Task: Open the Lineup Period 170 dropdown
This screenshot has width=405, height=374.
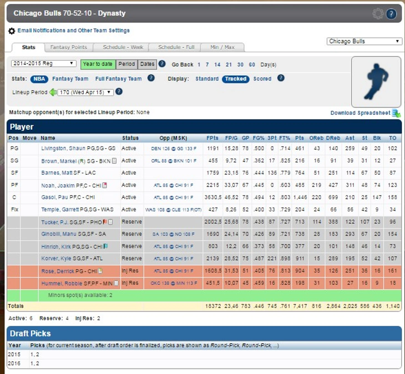Action: [85, 92]
